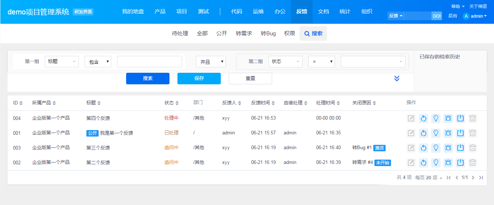Click box-with-arrow icon for 第四个反馈 row

coord(460,118)
